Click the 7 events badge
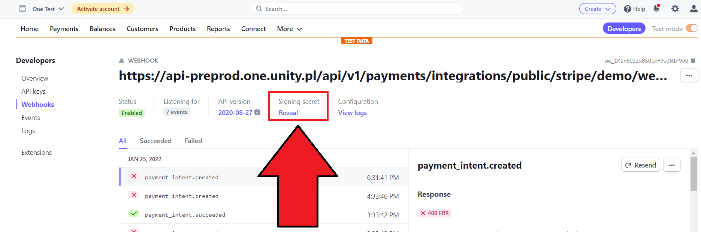Image resolution: width=701 pixels, height=232 pixels. pos(177,112)
